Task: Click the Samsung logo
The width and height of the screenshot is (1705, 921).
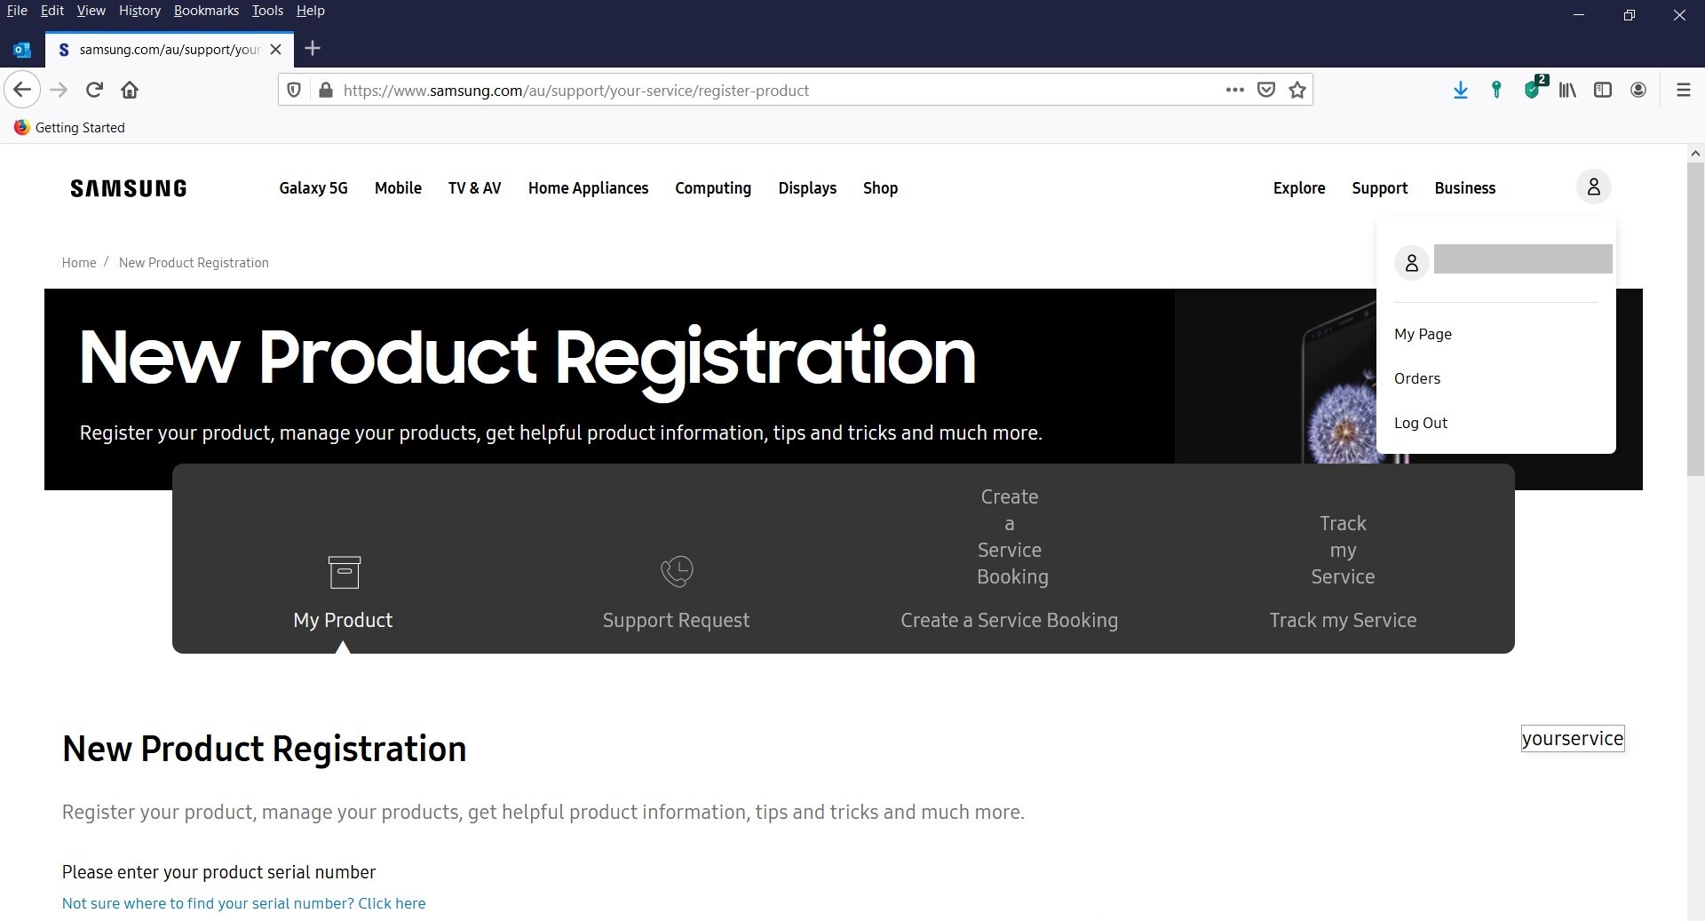Action: 129,188
